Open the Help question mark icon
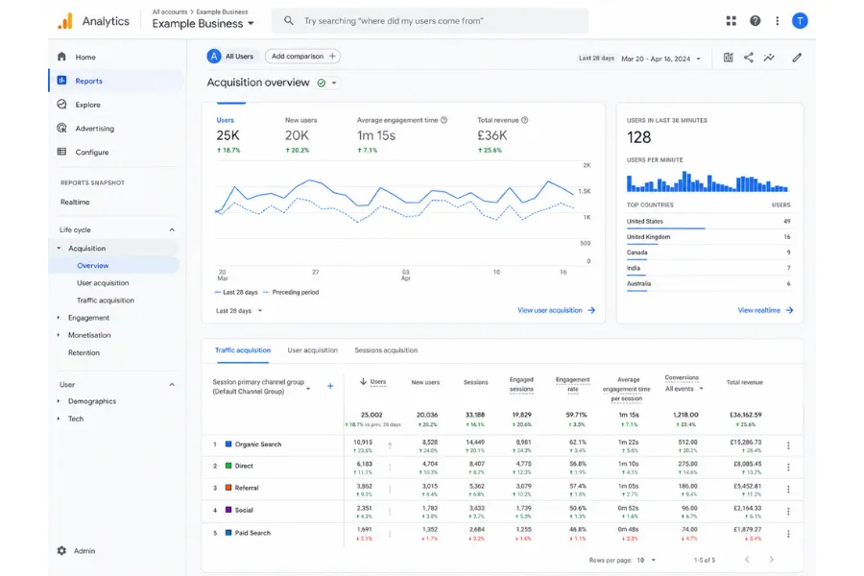 coord(755,21)
